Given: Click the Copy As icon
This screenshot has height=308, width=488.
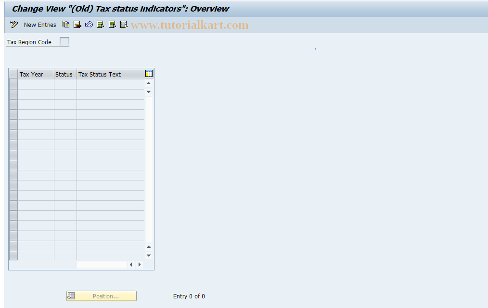Looking at the screenshot, I should click(65, 24).
